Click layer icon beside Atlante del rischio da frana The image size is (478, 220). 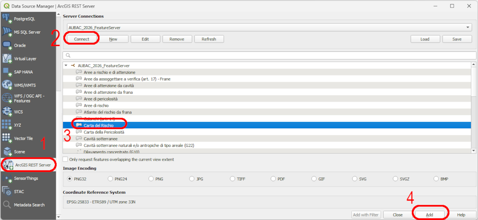pos(79,112)
